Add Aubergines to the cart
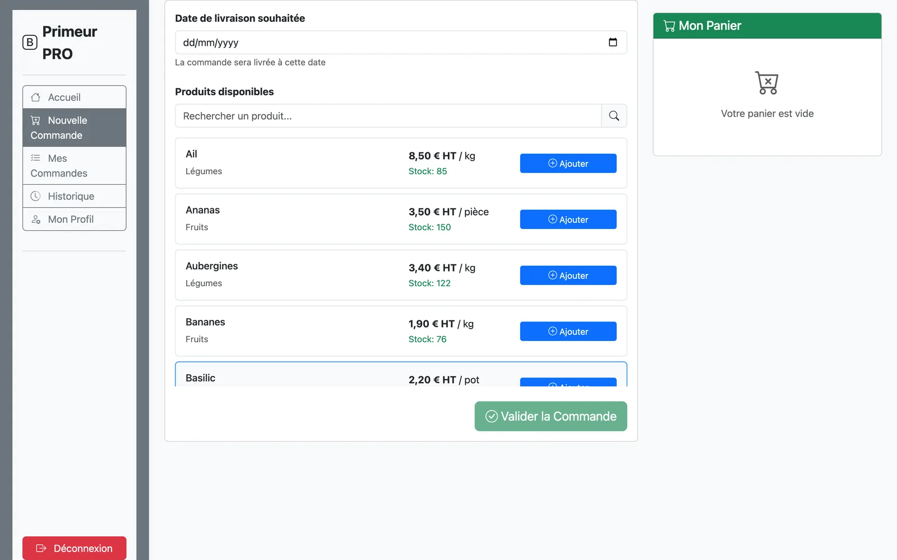 pyautogui.click(x=568, y=276)
